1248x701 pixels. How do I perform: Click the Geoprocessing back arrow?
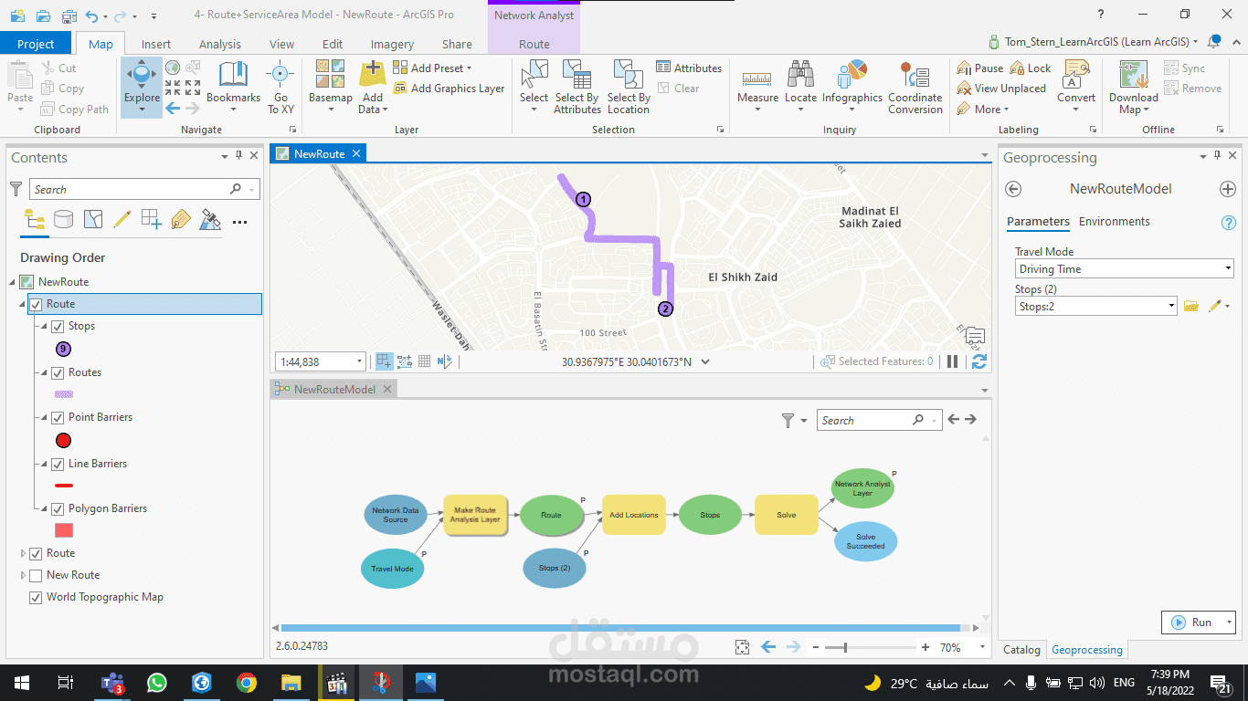click(1012, 189)
